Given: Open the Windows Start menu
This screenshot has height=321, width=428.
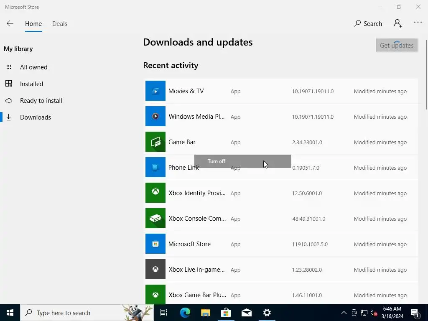Looking at the screenshot, I should click(x=10, y=313).
